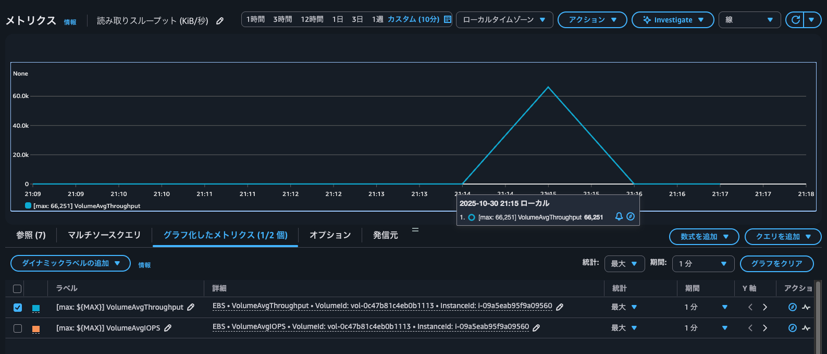The width and height of the screenshot is (827, 354).
Task: Click the compass icon in tooltip
Action: click(x=631, y=216)
